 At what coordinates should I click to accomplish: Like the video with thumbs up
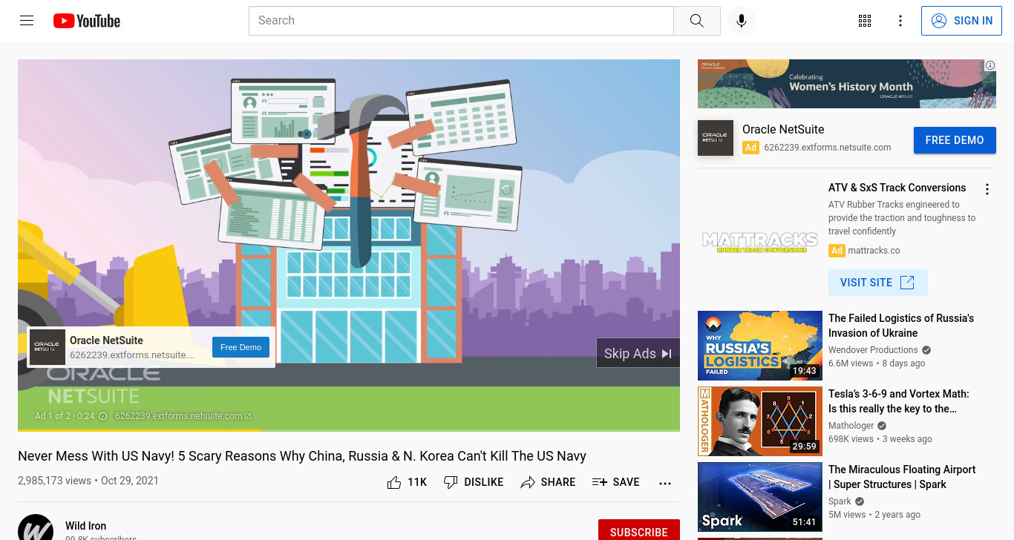[x=407, y=482]
